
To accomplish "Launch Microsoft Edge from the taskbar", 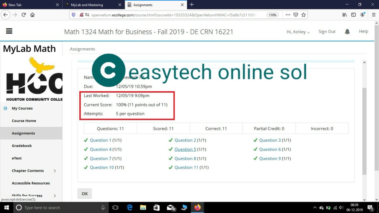I will click(x=129, y=208).
